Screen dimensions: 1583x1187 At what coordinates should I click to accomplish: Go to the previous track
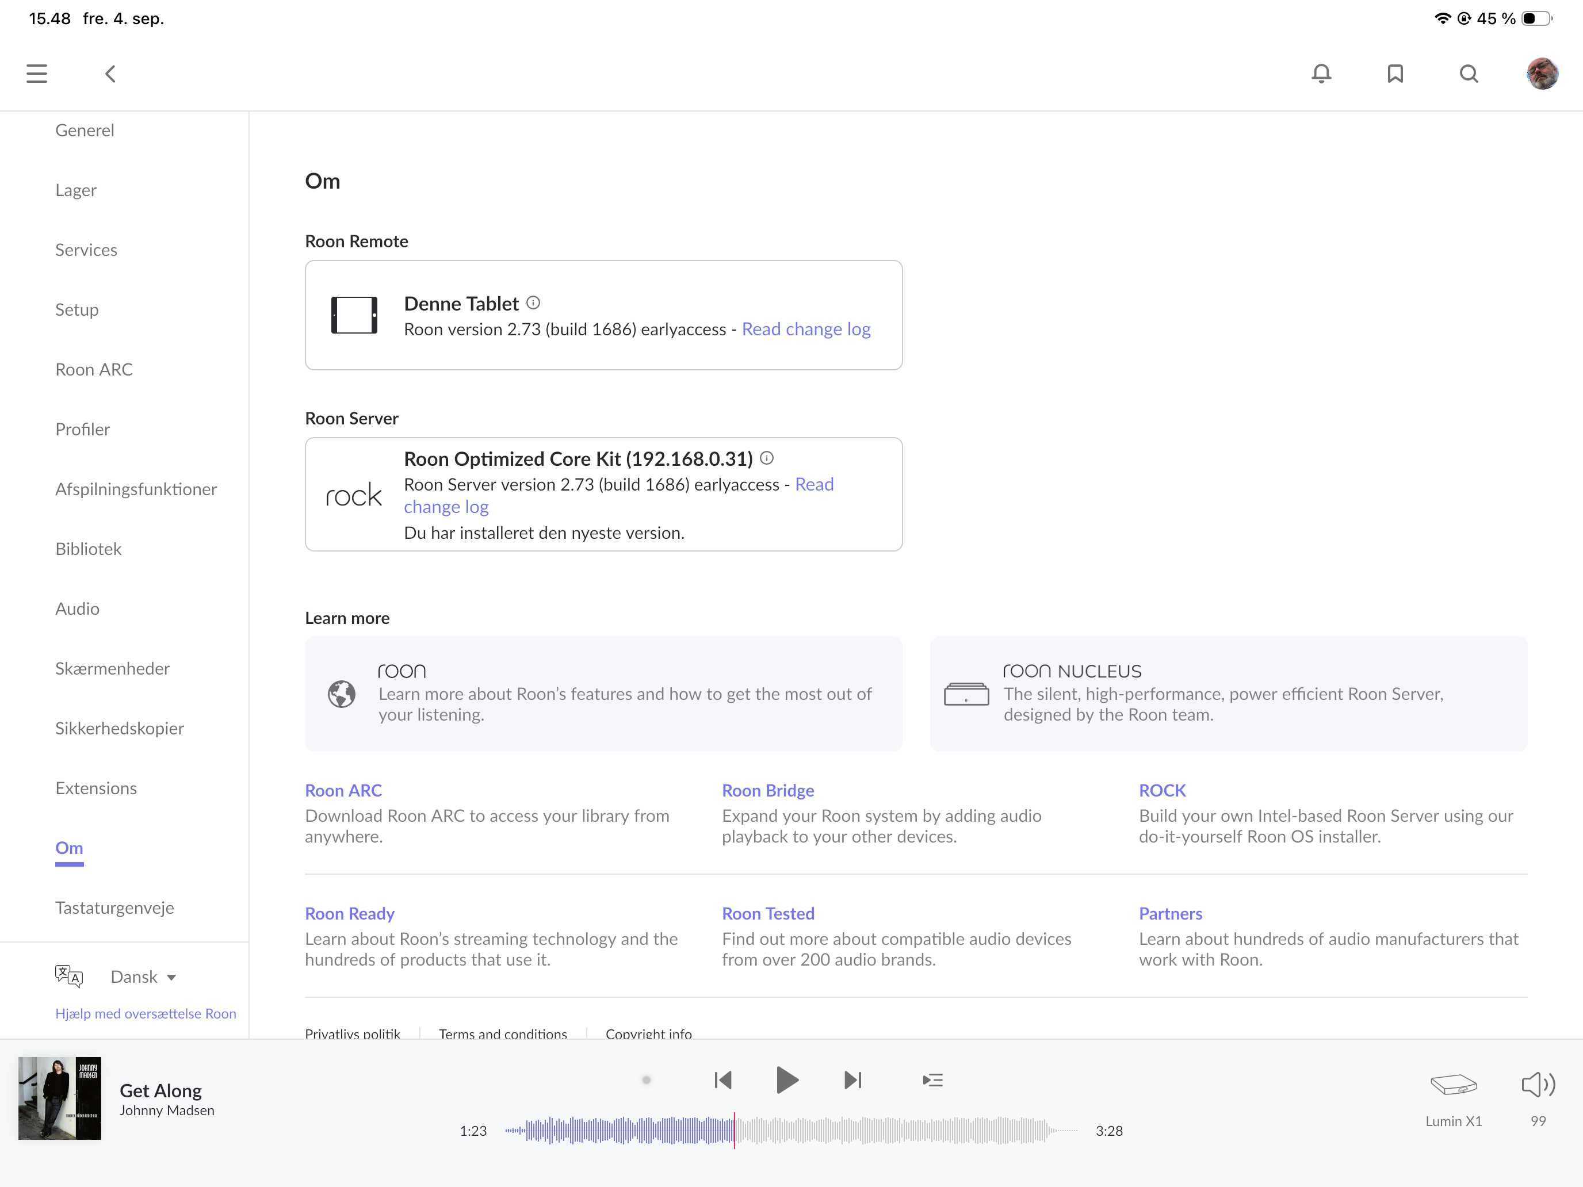(723, 1079)
